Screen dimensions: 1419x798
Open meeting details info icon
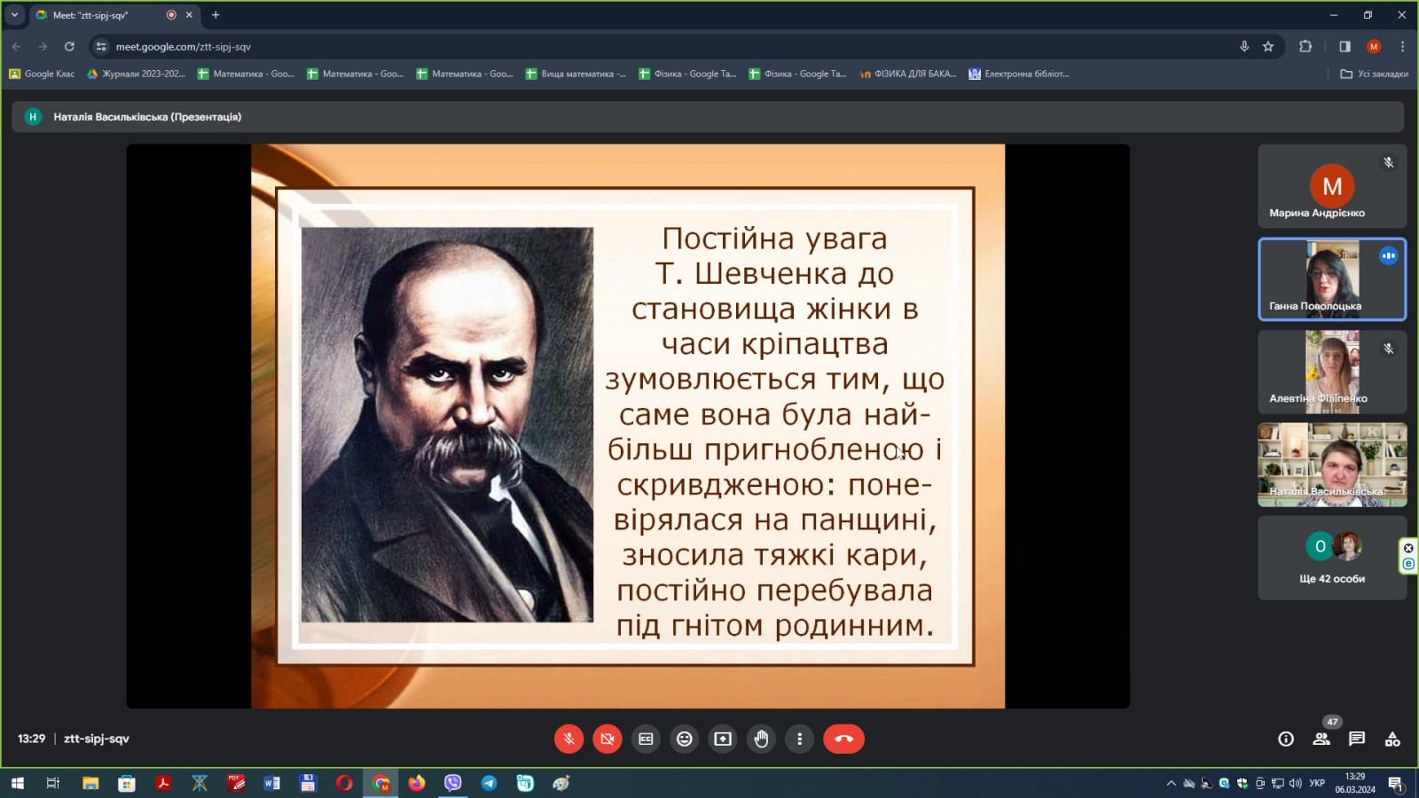(x=1286, y=739)
